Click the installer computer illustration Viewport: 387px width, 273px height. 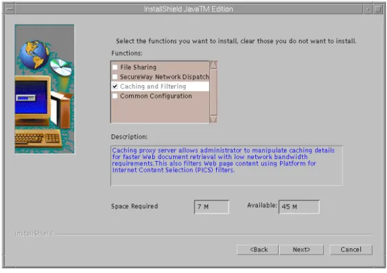point(45,89)
